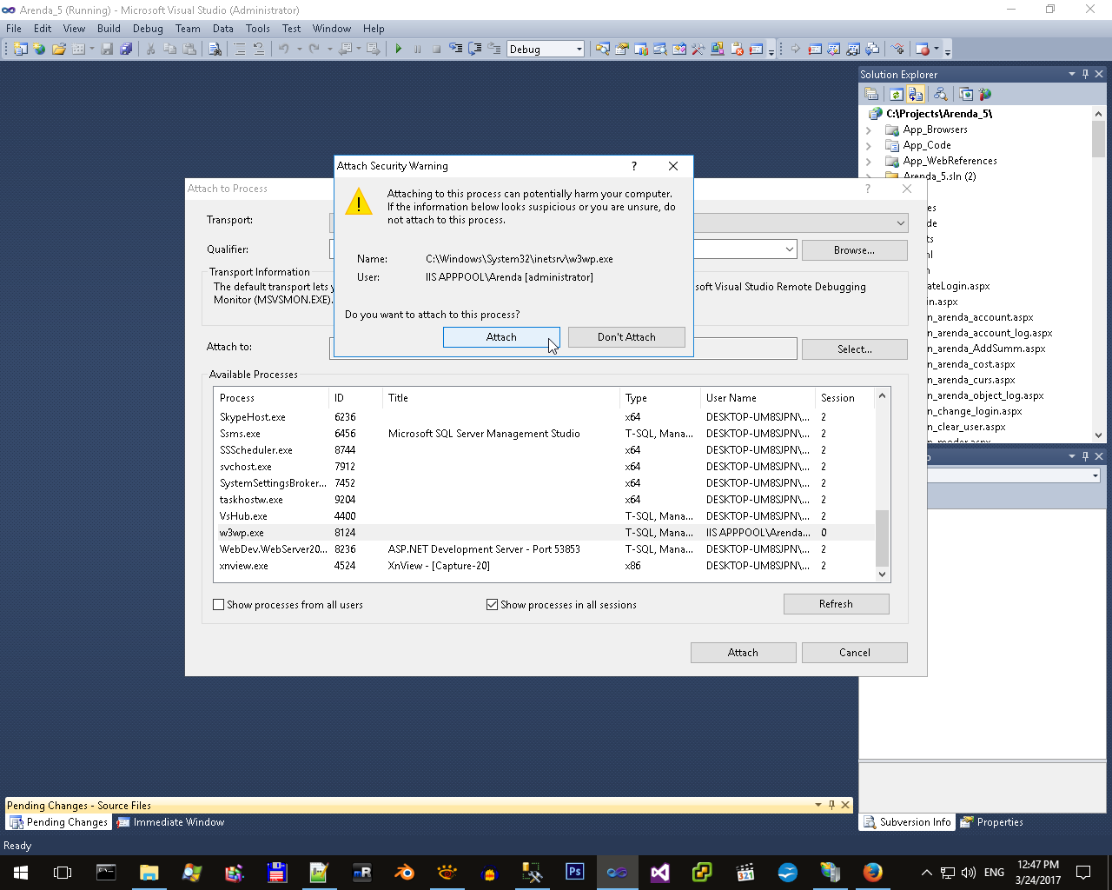Expand the App_WebReferences folder
The image size is (1112, 890).
869,162
